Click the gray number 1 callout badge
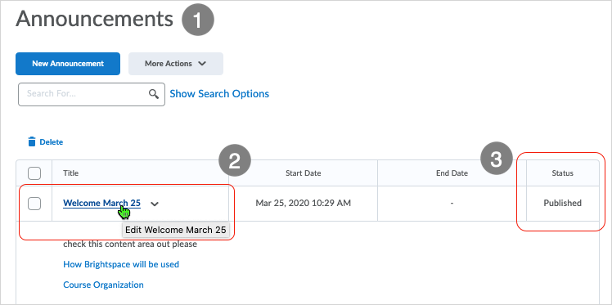Screen dimensions: 612x305 [198, 20]
